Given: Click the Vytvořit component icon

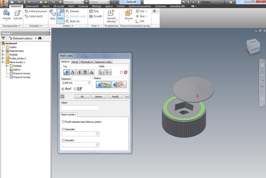Looking at the screenshot, I should coord(17,13).
